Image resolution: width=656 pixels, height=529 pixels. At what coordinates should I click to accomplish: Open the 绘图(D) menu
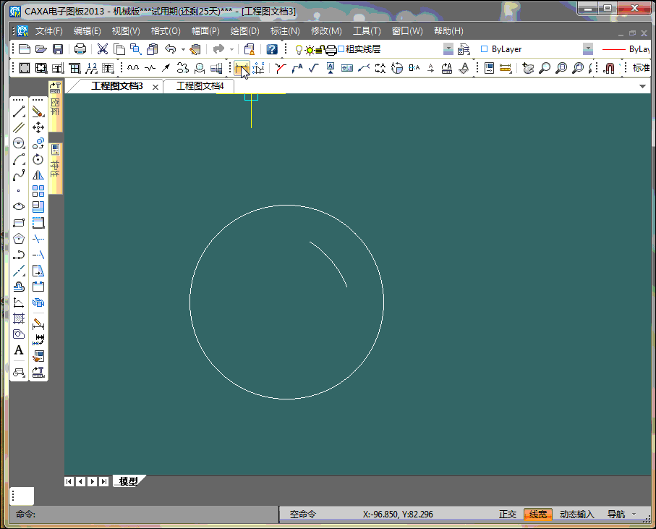coord(244,31)
